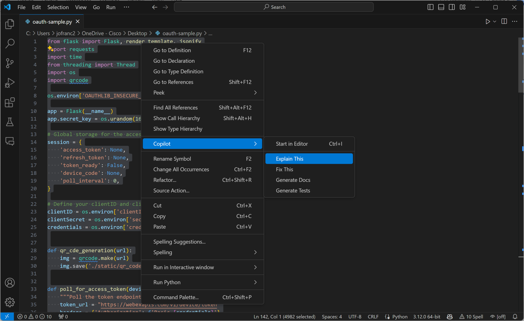Open the Explorer view in activity bar
524x321 pixels.
(x=10, y=24)
